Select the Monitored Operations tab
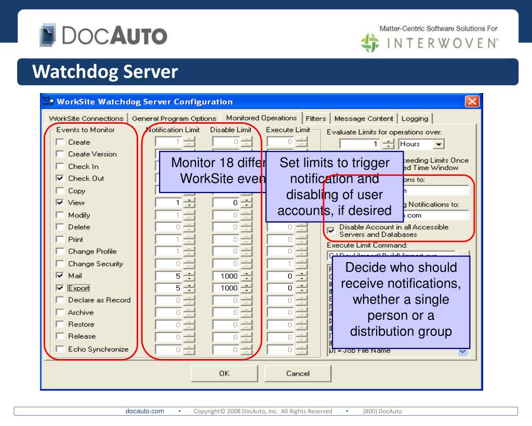Viewport: 532px width, 426px height. click(261, 118)
